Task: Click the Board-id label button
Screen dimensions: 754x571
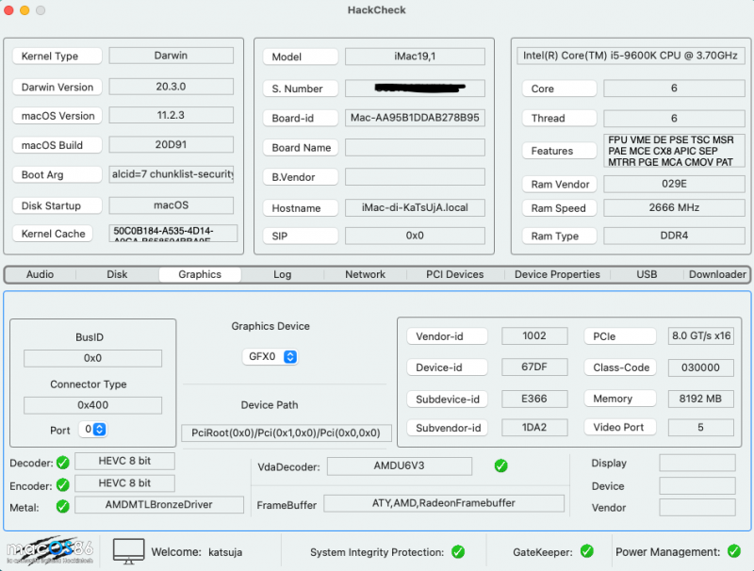Action: pyautogui.click(x=301, y=118)
